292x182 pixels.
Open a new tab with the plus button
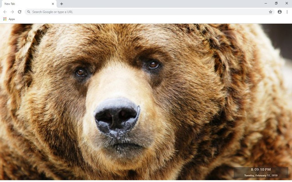(62, 4)
